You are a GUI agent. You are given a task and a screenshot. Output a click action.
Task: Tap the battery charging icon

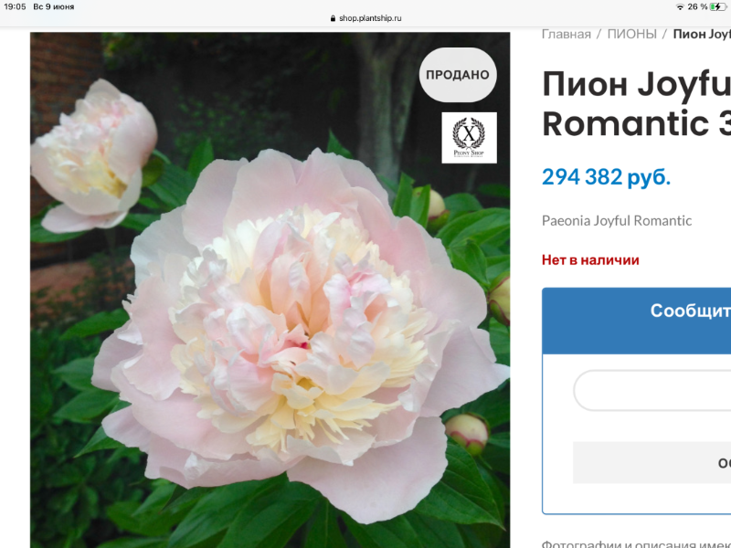pyautogui.click(x=718, y=6)
